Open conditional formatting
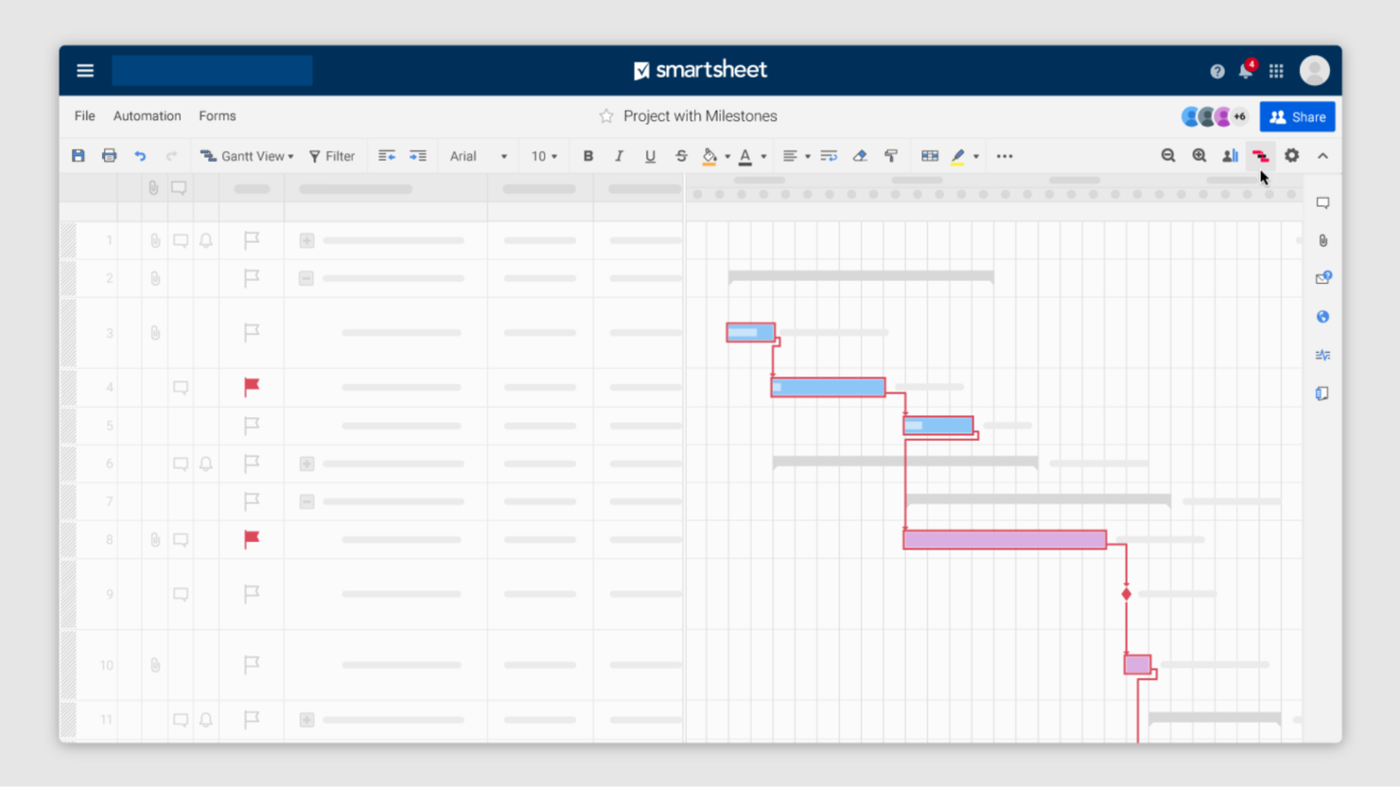Screen dimensions: 1400x787 (930, 156)
